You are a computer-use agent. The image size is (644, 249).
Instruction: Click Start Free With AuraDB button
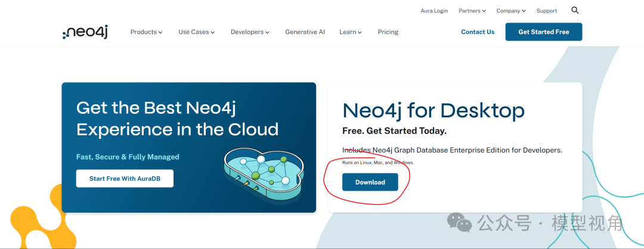pos(125,179)
